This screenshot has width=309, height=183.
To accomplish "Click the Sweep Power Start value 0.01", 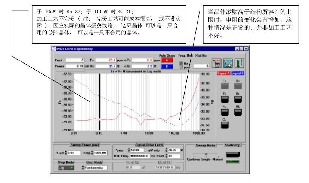I will (x=74, y=153).
